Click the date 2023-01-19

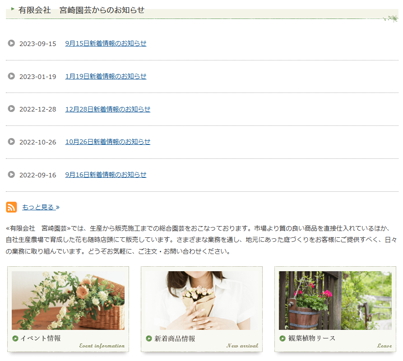38,77
